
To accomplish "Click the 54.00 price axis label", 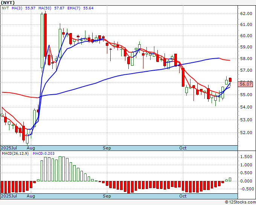I will pos(246,107).
